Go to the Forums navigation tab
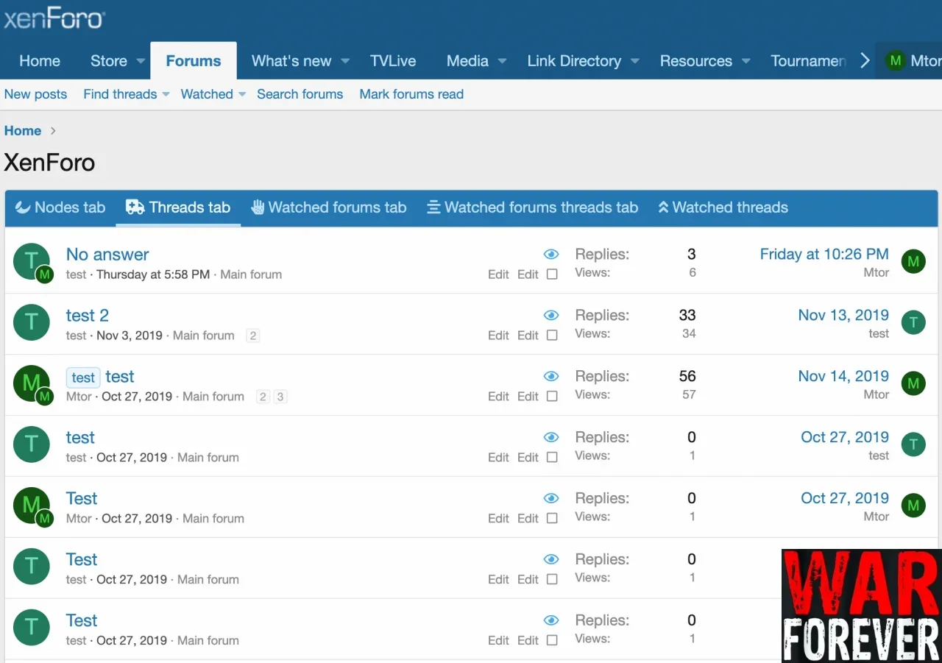The image size is (942, 663). pyautogui.click(x=194, y=61)
